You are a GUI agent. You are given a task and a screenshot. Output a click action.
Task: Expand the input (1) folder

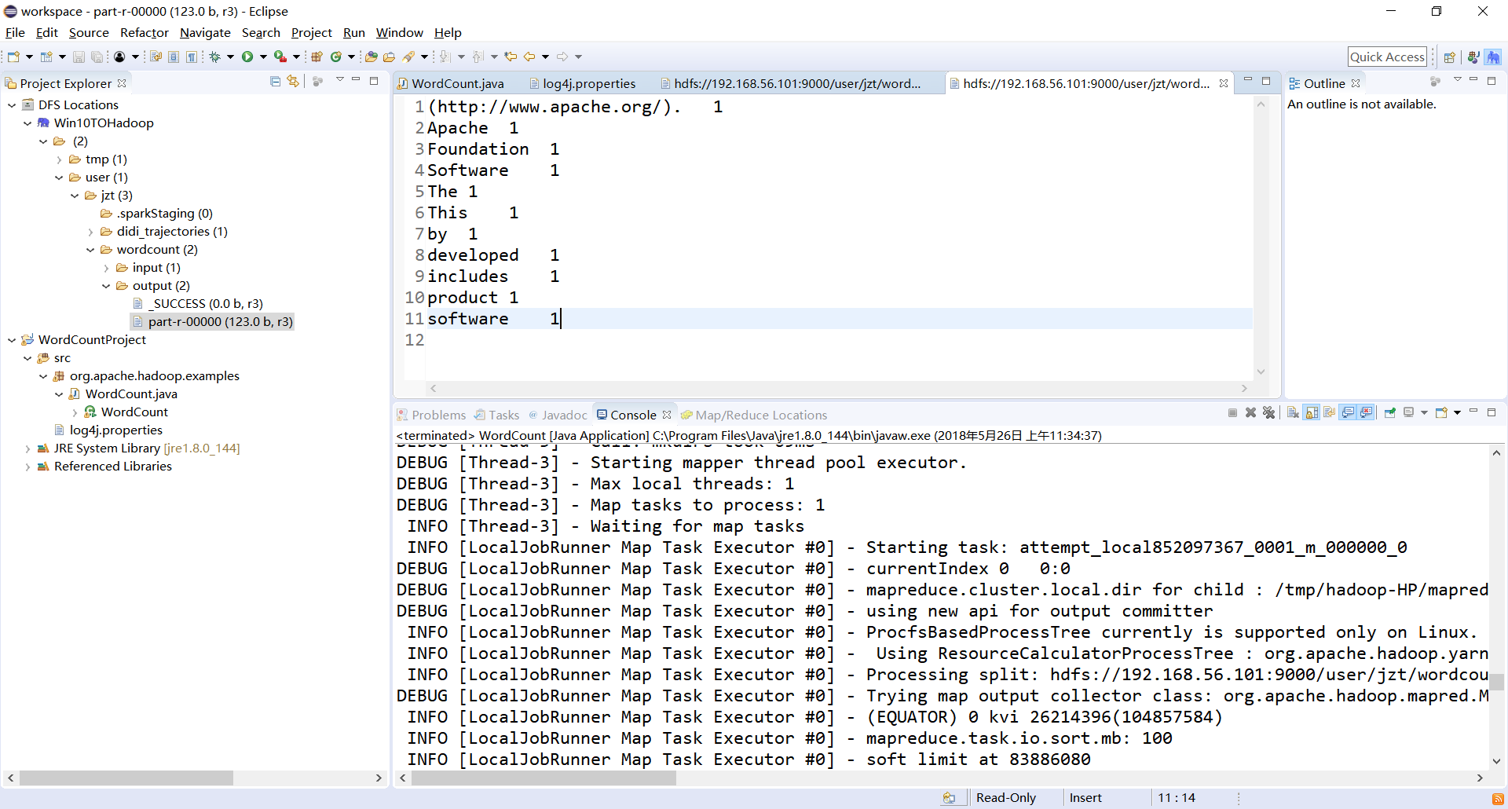coord(106,268)
